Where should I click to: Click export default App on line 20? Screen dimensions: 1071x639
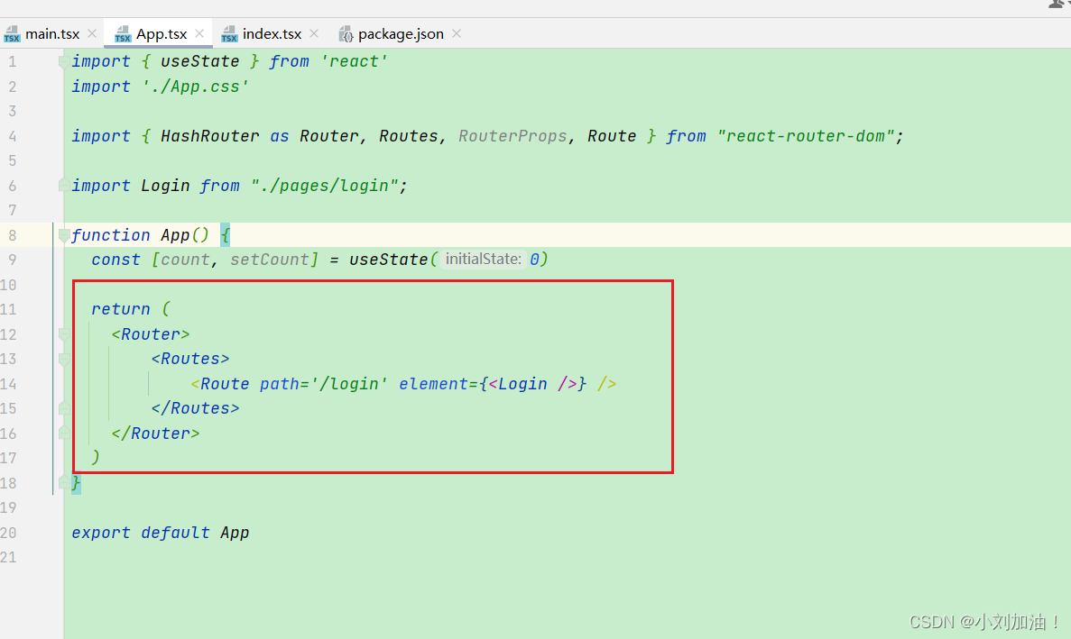click(x=160, y=532)
